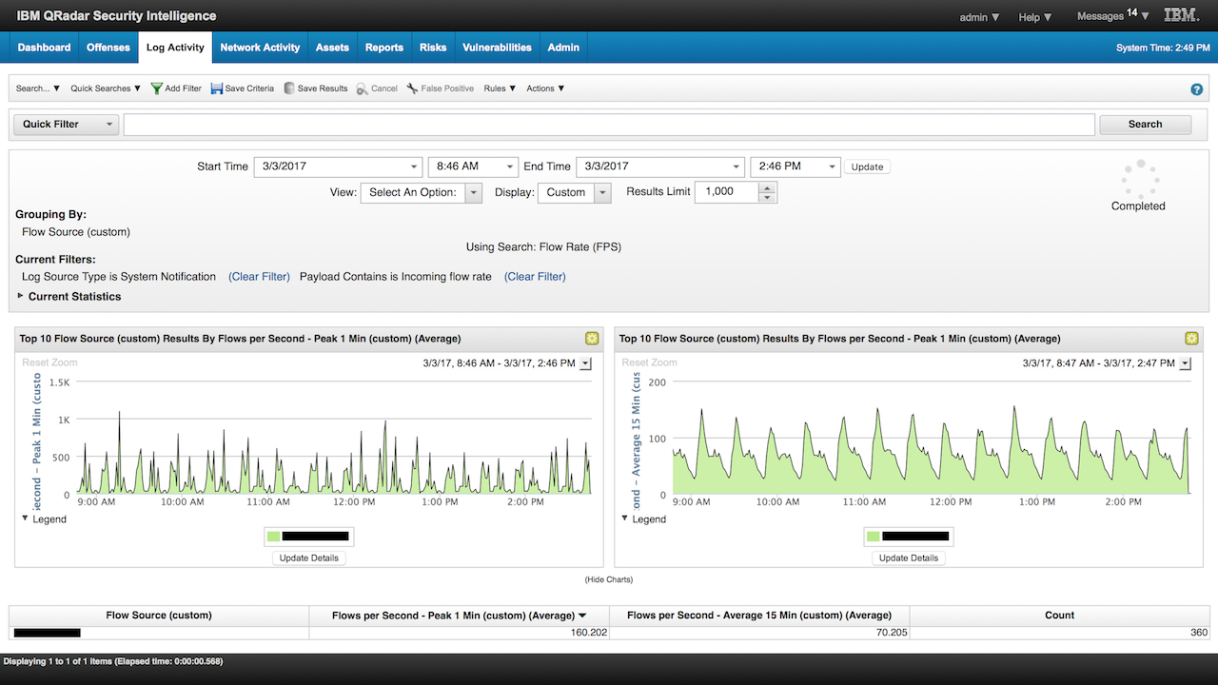
Task: Select the Add Filter funnel icon
Action: coord(157,88)
